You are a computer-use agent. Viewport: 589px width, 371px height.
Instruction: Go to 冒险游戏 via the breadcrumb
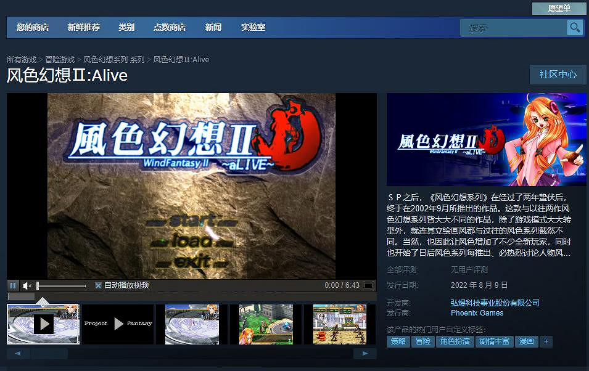pos(59,59)
